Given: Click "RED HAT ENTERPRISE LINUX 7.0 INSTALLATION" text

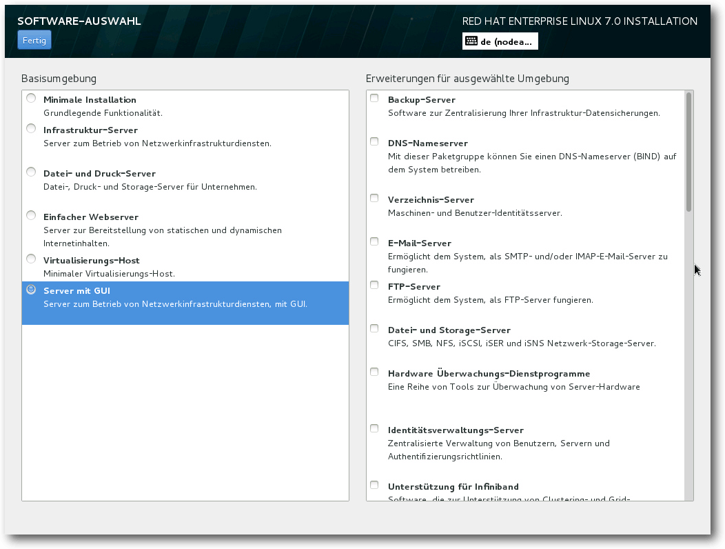Looking at the screenshot, I should [x=580, y=21].
